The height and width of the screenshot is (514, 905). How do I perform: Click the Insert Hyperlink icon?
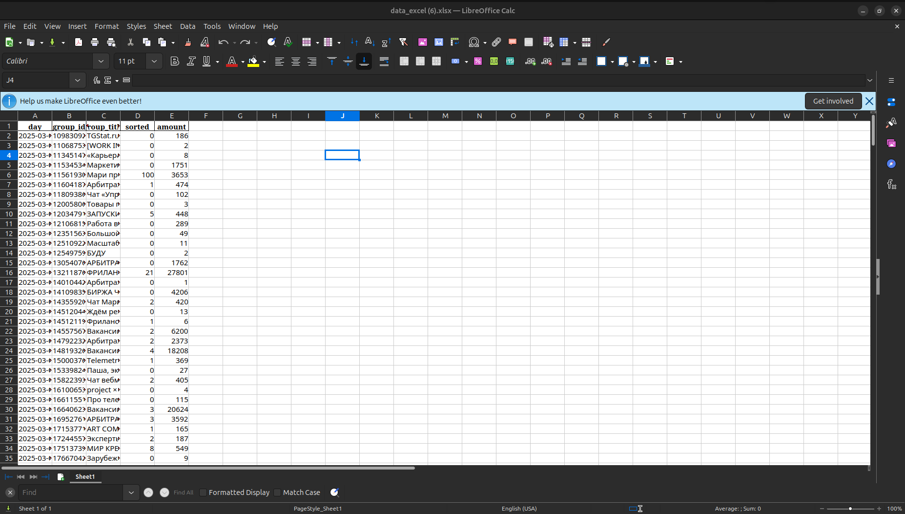pyautogui.click(x=496, y=43)
